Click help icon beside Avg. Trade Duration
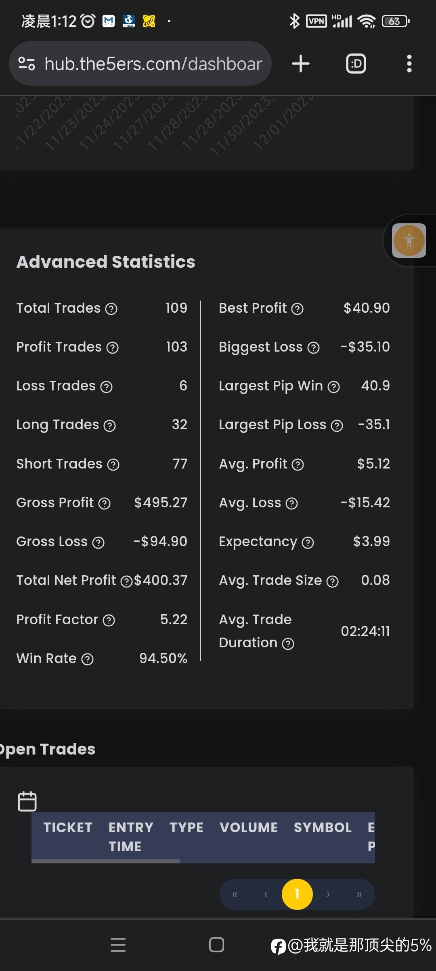The height and width of the screenshot is (971, 436). pyautogui.click(x=288, y=644)
